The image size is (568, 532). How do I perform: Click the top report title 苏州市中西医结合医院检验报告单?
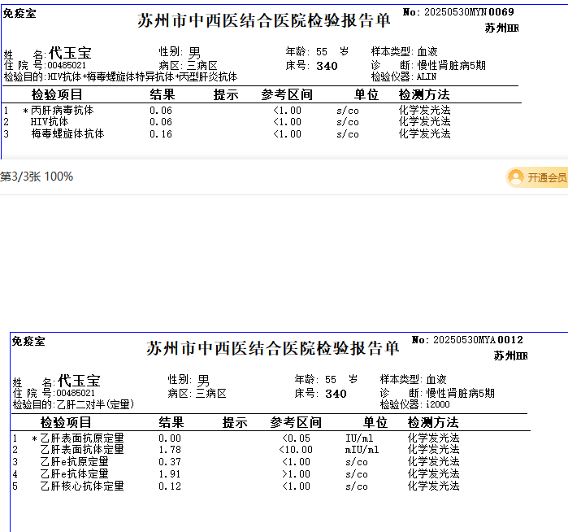pyautogui.click(x=264, y=20)
